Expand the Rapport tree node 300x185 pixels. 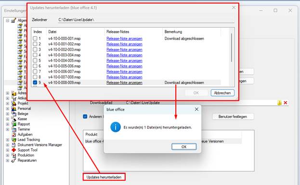pos(7,124)
